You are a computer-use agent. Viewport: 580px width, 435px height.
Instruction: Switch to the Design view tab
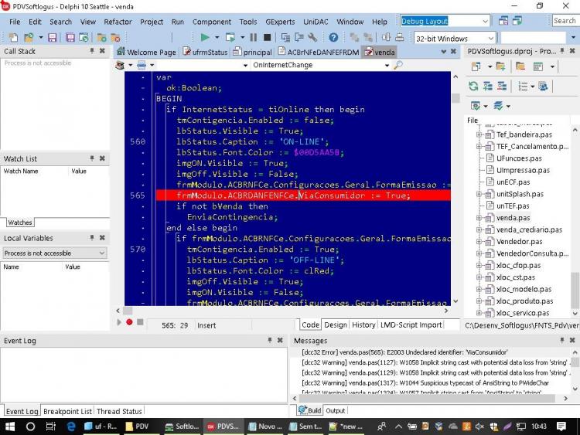tap(335, 325)
